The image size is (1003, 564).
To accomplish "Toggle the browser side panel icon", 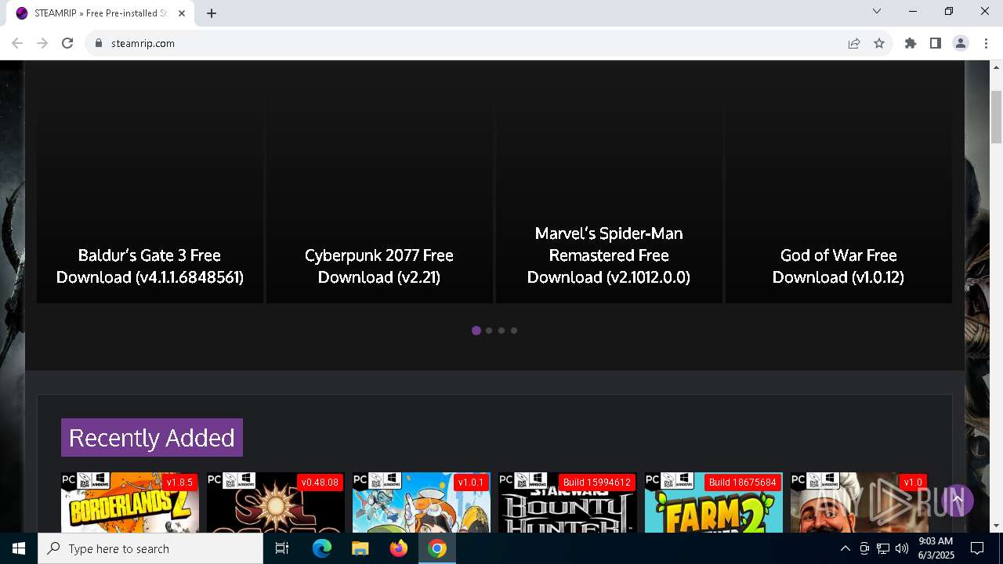I will tap(936, 43).
